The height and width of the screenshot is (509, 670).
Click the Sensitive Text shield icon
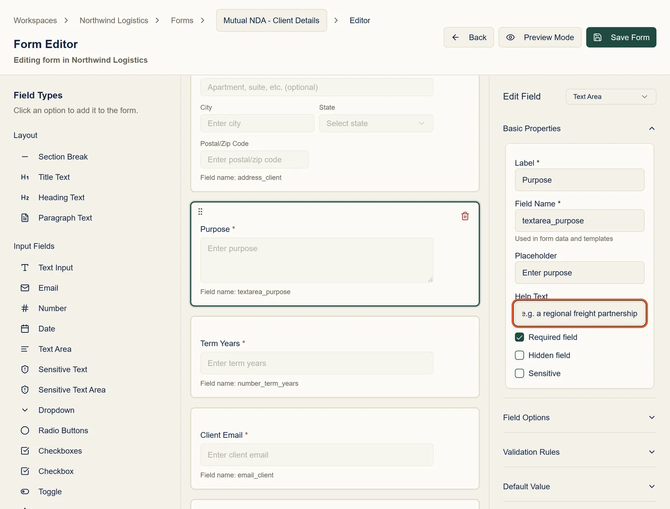25,369
